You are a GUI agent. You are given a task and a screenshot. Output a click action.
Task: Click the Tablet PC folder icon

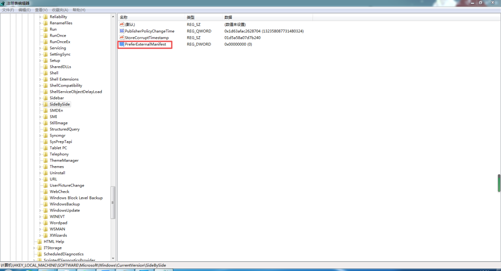pyautogui.click(x=46, y=148)
